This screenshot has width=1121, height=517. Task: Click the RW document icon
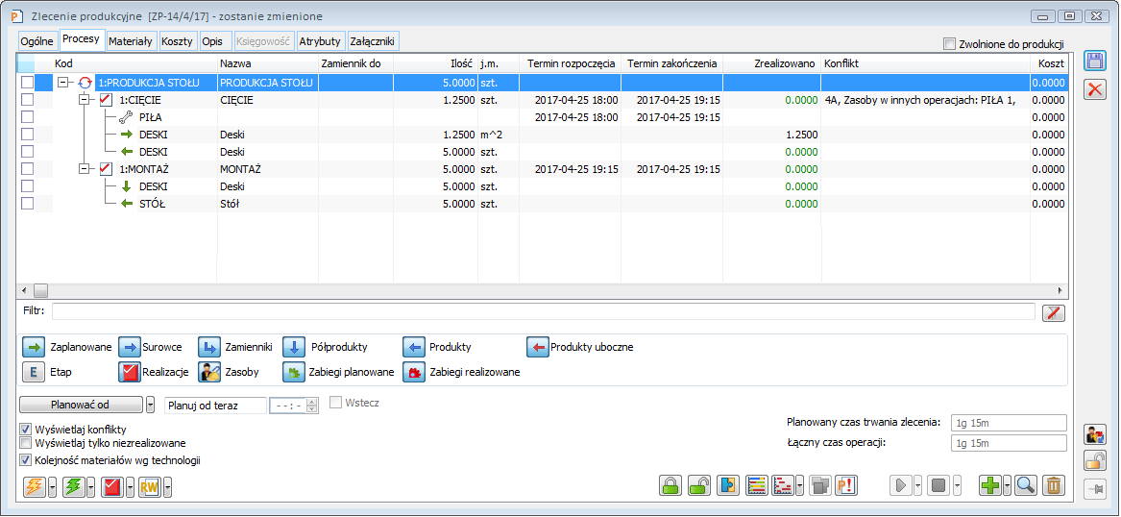pos(149,487)
